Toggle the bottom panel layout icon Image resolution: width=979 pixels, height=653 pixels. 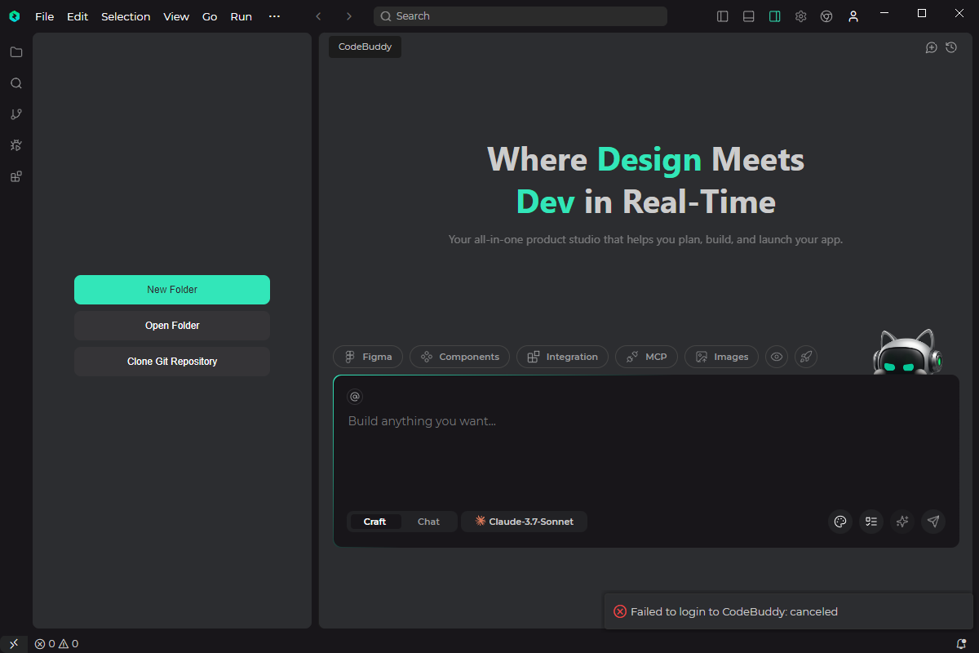[748, 16]
